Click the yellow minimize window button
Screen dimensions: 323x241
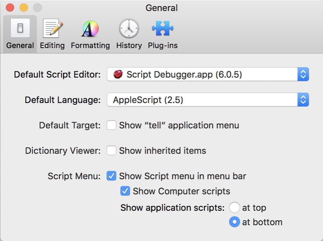[x=24, y=8]
